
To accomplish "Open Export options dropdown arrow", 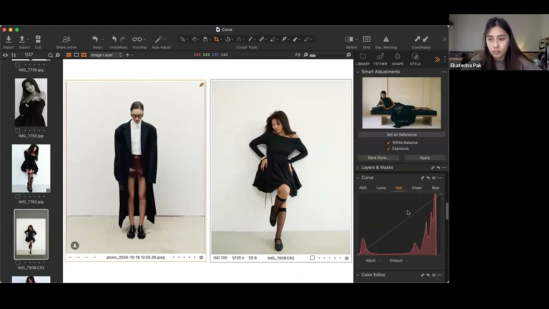I will pos(29,39).
